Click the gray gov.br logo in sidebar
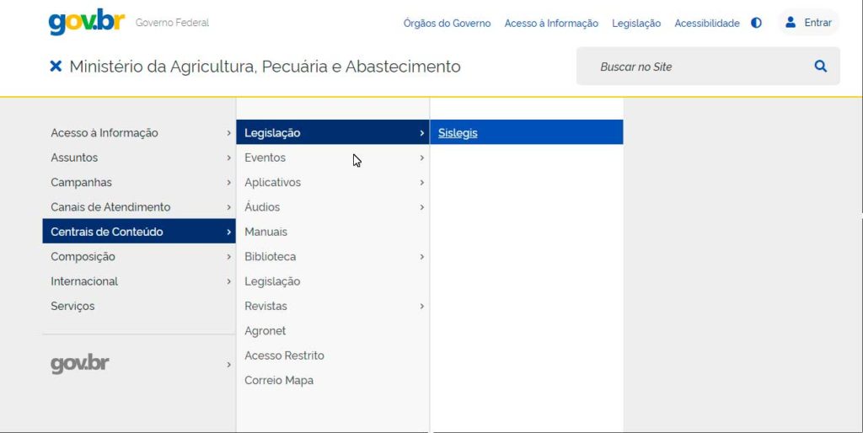The image size is (863, 433). pyautogui.click(x=80, y=364)
